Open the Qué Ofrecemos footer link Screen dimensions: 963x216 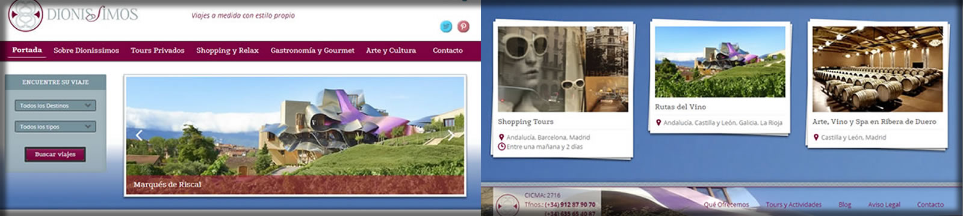[x=726, y=205]
